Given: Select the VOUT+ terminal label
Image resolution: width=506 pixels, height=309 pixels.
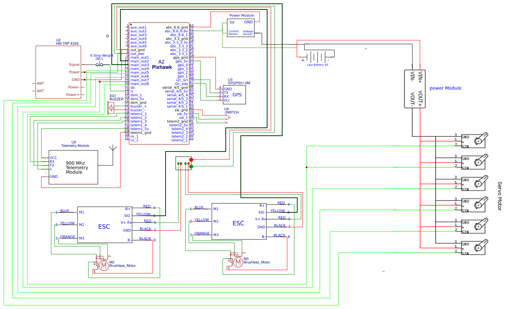Looking at the screenshot, I should coord(421,99).
